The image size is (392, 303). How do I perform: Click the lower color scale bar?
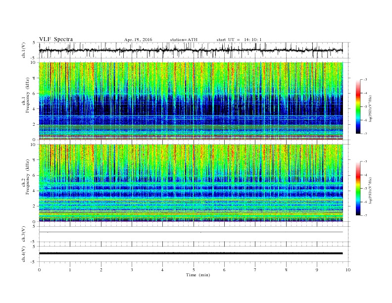(358, 188)
